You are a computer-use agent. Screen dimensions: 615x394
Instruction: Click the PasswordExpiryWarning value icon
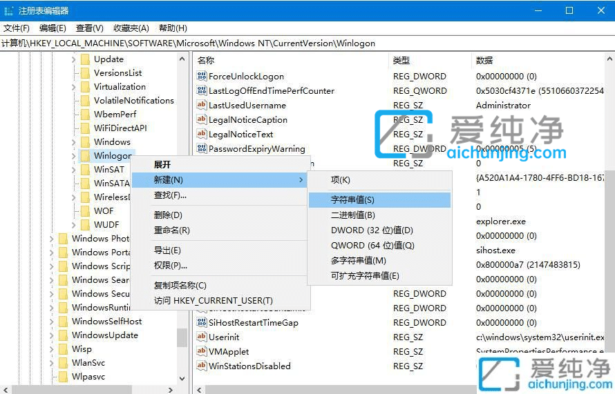[x=202, y=148]
